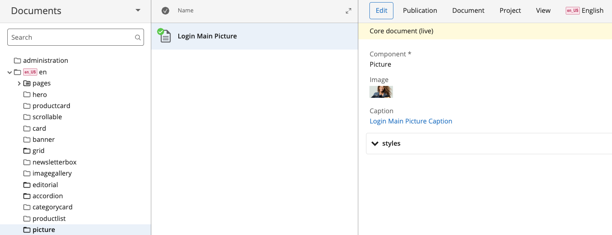Select the Login Main Picture document row
Screen dimensions: 612x235
point(255,36)
